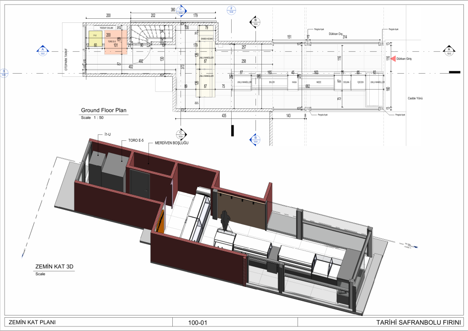Select the bottom section marker B
Viewport: 468px width, 331px height.
(255, 140)
